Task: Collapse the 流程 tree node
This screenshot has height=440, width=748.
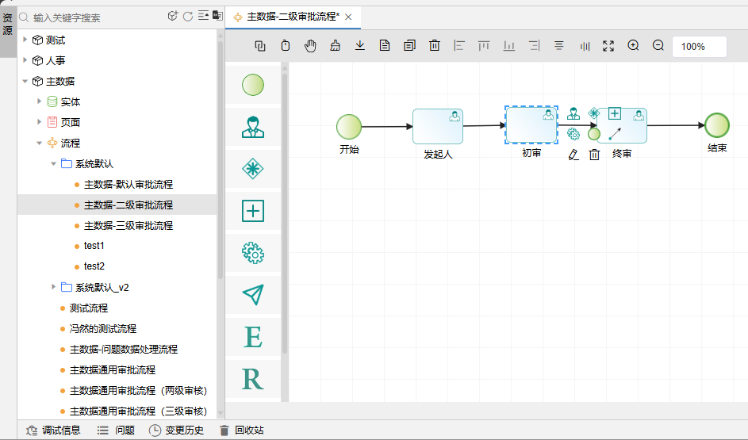Action: 40,143
